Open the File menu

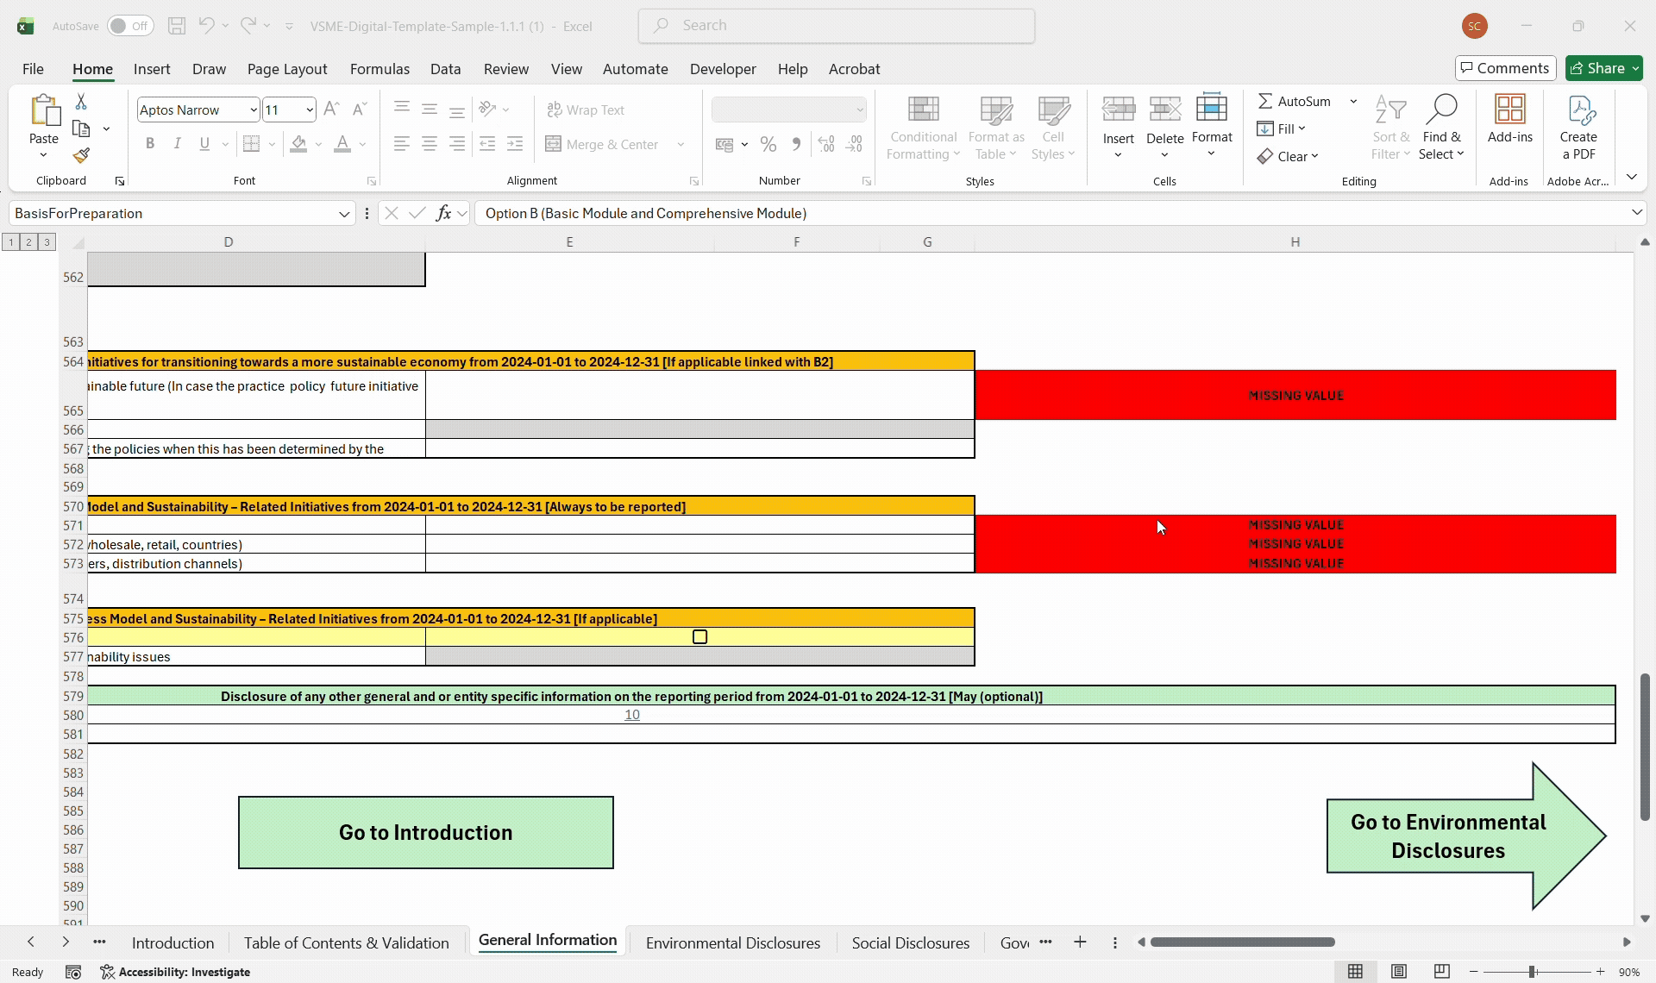coord(33,69)
